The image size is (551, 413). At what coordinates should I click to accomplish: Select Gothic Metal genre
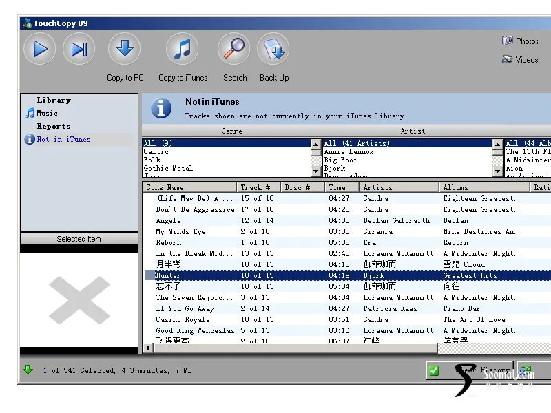point(168,168)
